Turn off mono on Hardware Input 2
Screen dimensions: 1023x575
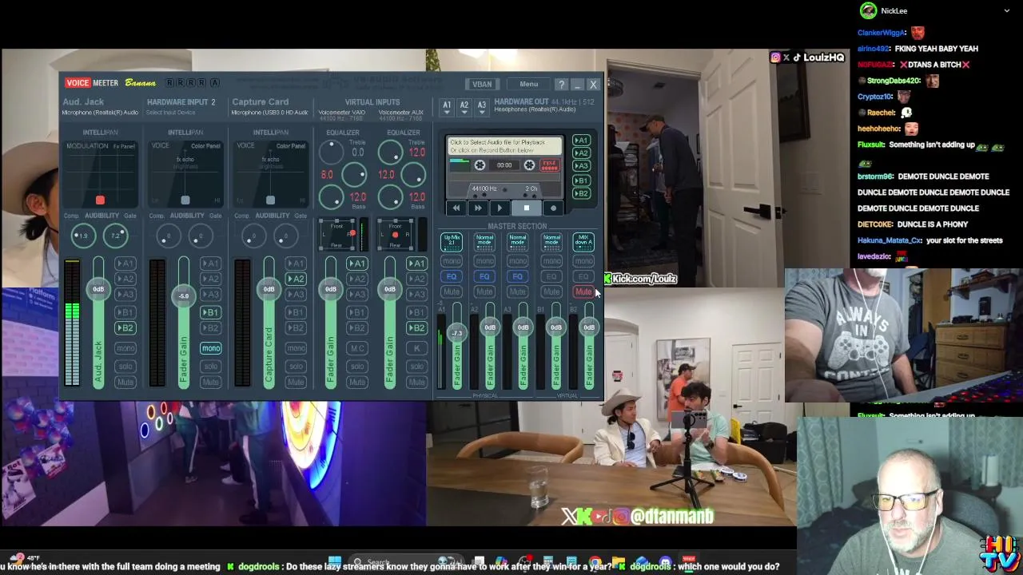coord(211,349)
